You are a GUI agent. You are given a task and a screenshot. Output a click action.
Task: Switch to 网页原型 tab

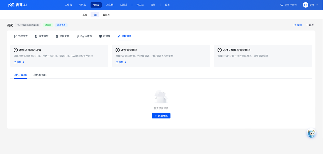tap(42, 36)
